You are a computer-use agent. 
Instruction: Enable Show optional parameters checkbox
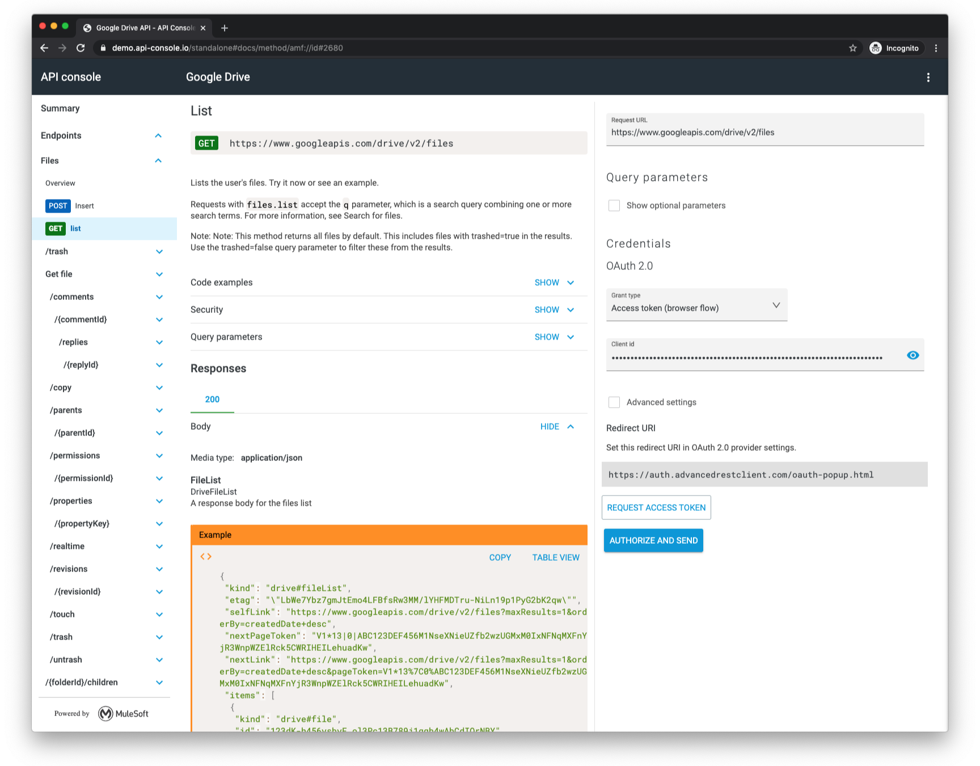614,205
